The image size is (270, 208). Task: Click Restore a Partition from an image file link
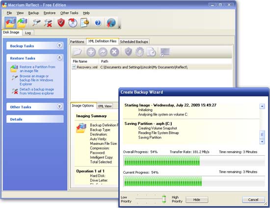(37, 69)
